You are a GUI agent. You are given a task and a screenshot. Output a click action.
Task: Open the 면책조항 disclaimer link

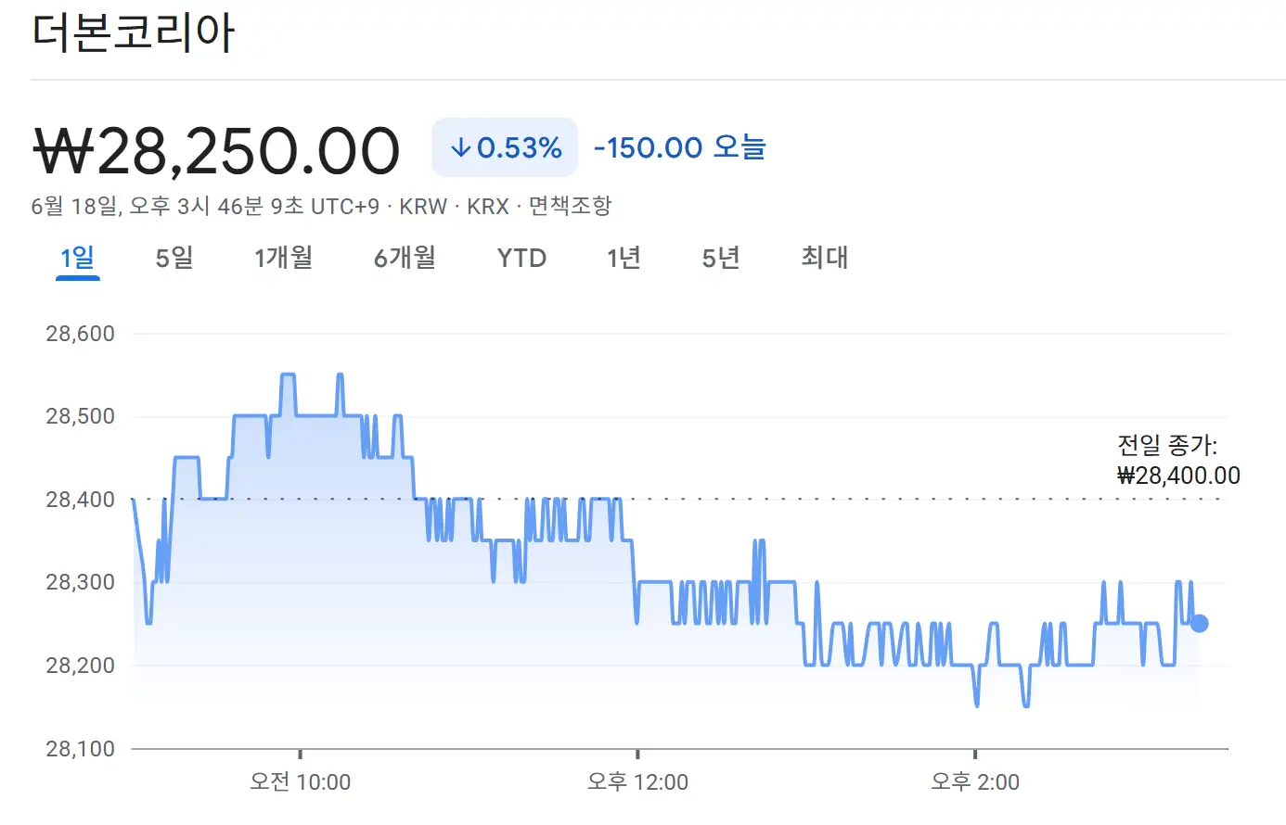(571, 206)
